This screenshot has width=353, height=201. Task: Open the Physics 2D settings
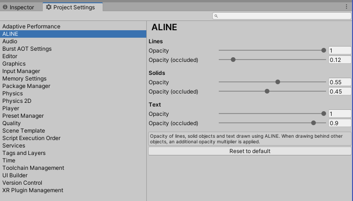(17, 101)
